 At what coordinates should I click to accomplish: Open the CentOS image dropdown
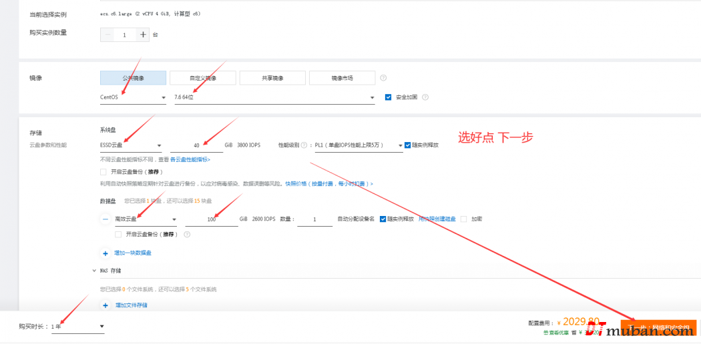click(132, 97)
